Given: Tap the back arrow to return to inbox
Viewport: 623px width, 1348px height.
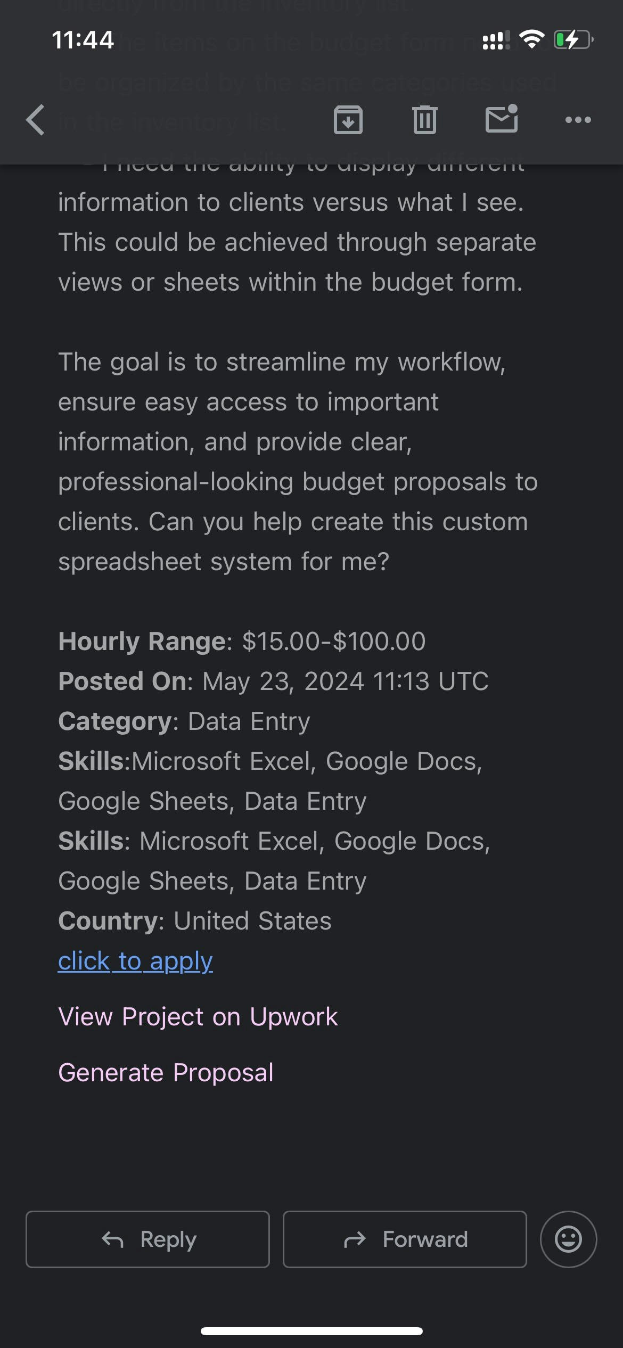Looking at the screenshot, I should click(x=36, y=120).
